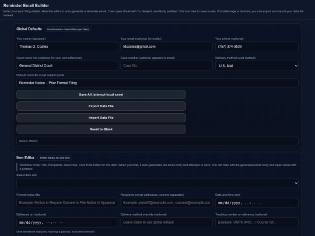
Task: Click the Delivered on date field
Action: [x=67, y=223]
